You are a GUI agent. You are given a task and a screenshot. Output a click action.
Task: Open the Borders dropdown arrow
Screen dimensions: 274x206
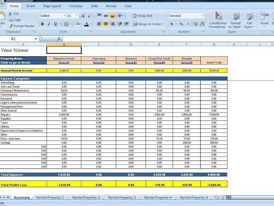(x=71, y=24)
